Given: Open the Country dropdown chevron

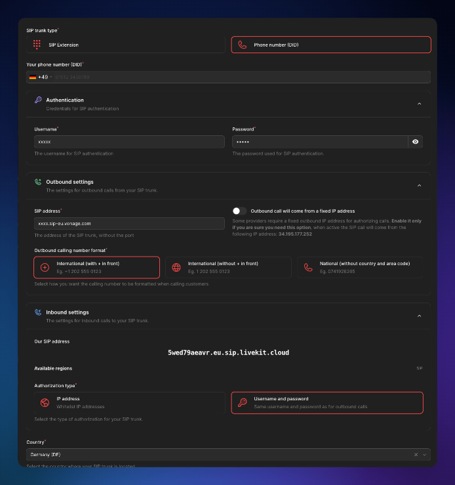Looking at the screenshot, I should tap(424, 455).
